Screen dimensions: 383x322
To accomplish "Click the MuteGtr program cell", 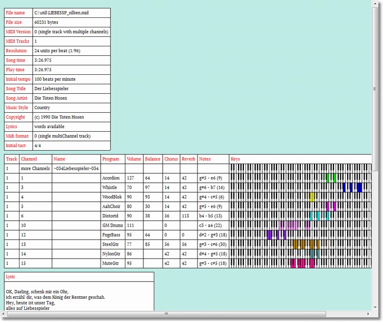I will [x=111, y=264].
